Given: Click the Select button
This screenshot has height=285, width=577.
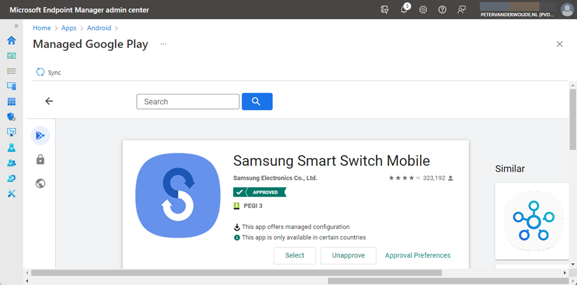Looking at the screenshot, I should click(295, 255).
